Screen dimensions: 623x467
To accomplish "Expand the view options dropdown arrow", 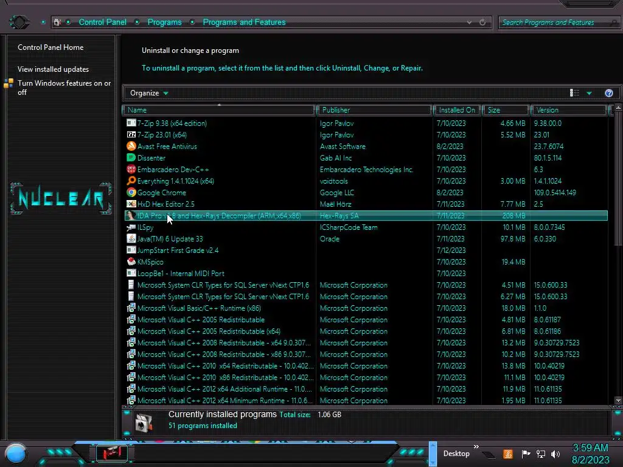I will click(x=589, y=93).
